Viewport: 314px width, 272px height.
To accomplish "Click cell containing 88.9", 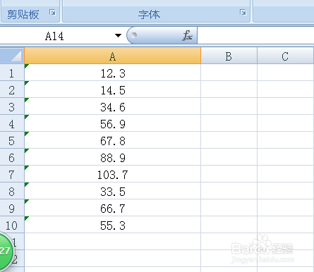I will pyautogui.click(x=113, y=157).
